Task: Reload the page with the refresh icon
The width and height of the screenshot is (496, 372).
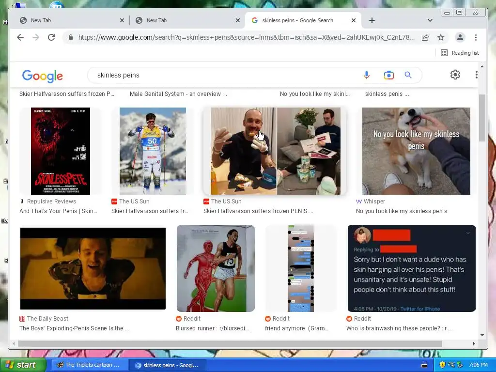Action: pyautogui.click(x=51, y=37)
